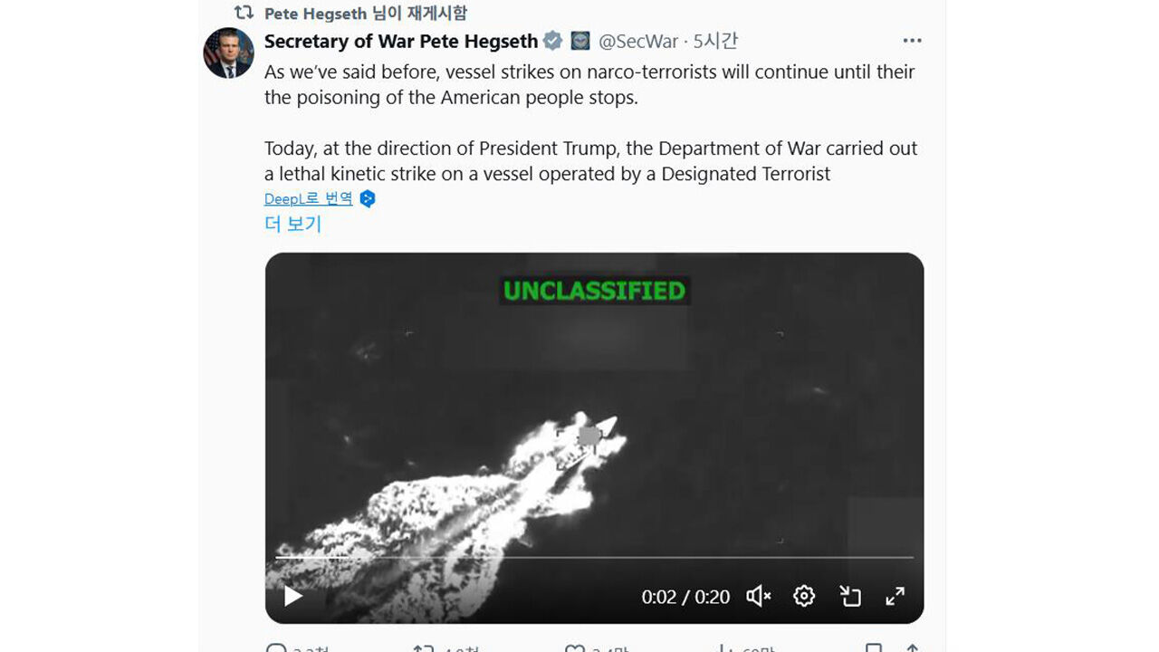Unmute the video sound
The image size is (1159, 652).
[759, 596]
